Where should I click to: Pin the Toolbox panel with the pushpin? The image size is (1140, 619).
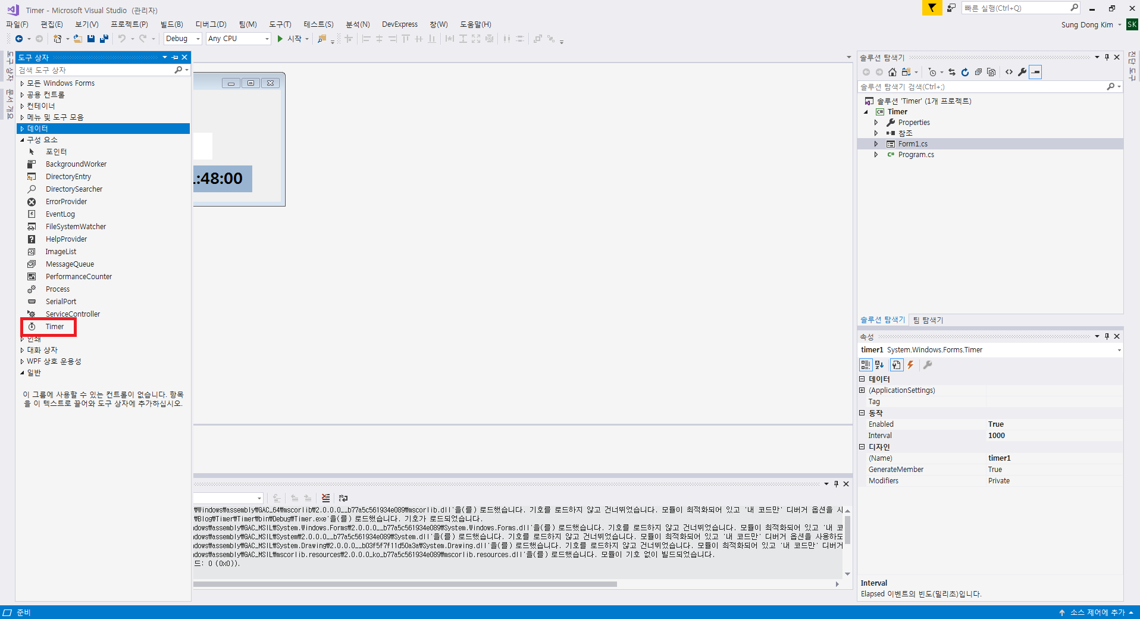(x=175, y=57)
